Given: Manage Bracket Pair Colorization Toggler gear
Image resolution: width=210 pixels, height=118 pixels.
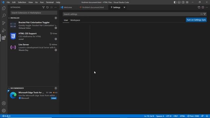Looking at the screenshot, I should click(x=56, y=28).
